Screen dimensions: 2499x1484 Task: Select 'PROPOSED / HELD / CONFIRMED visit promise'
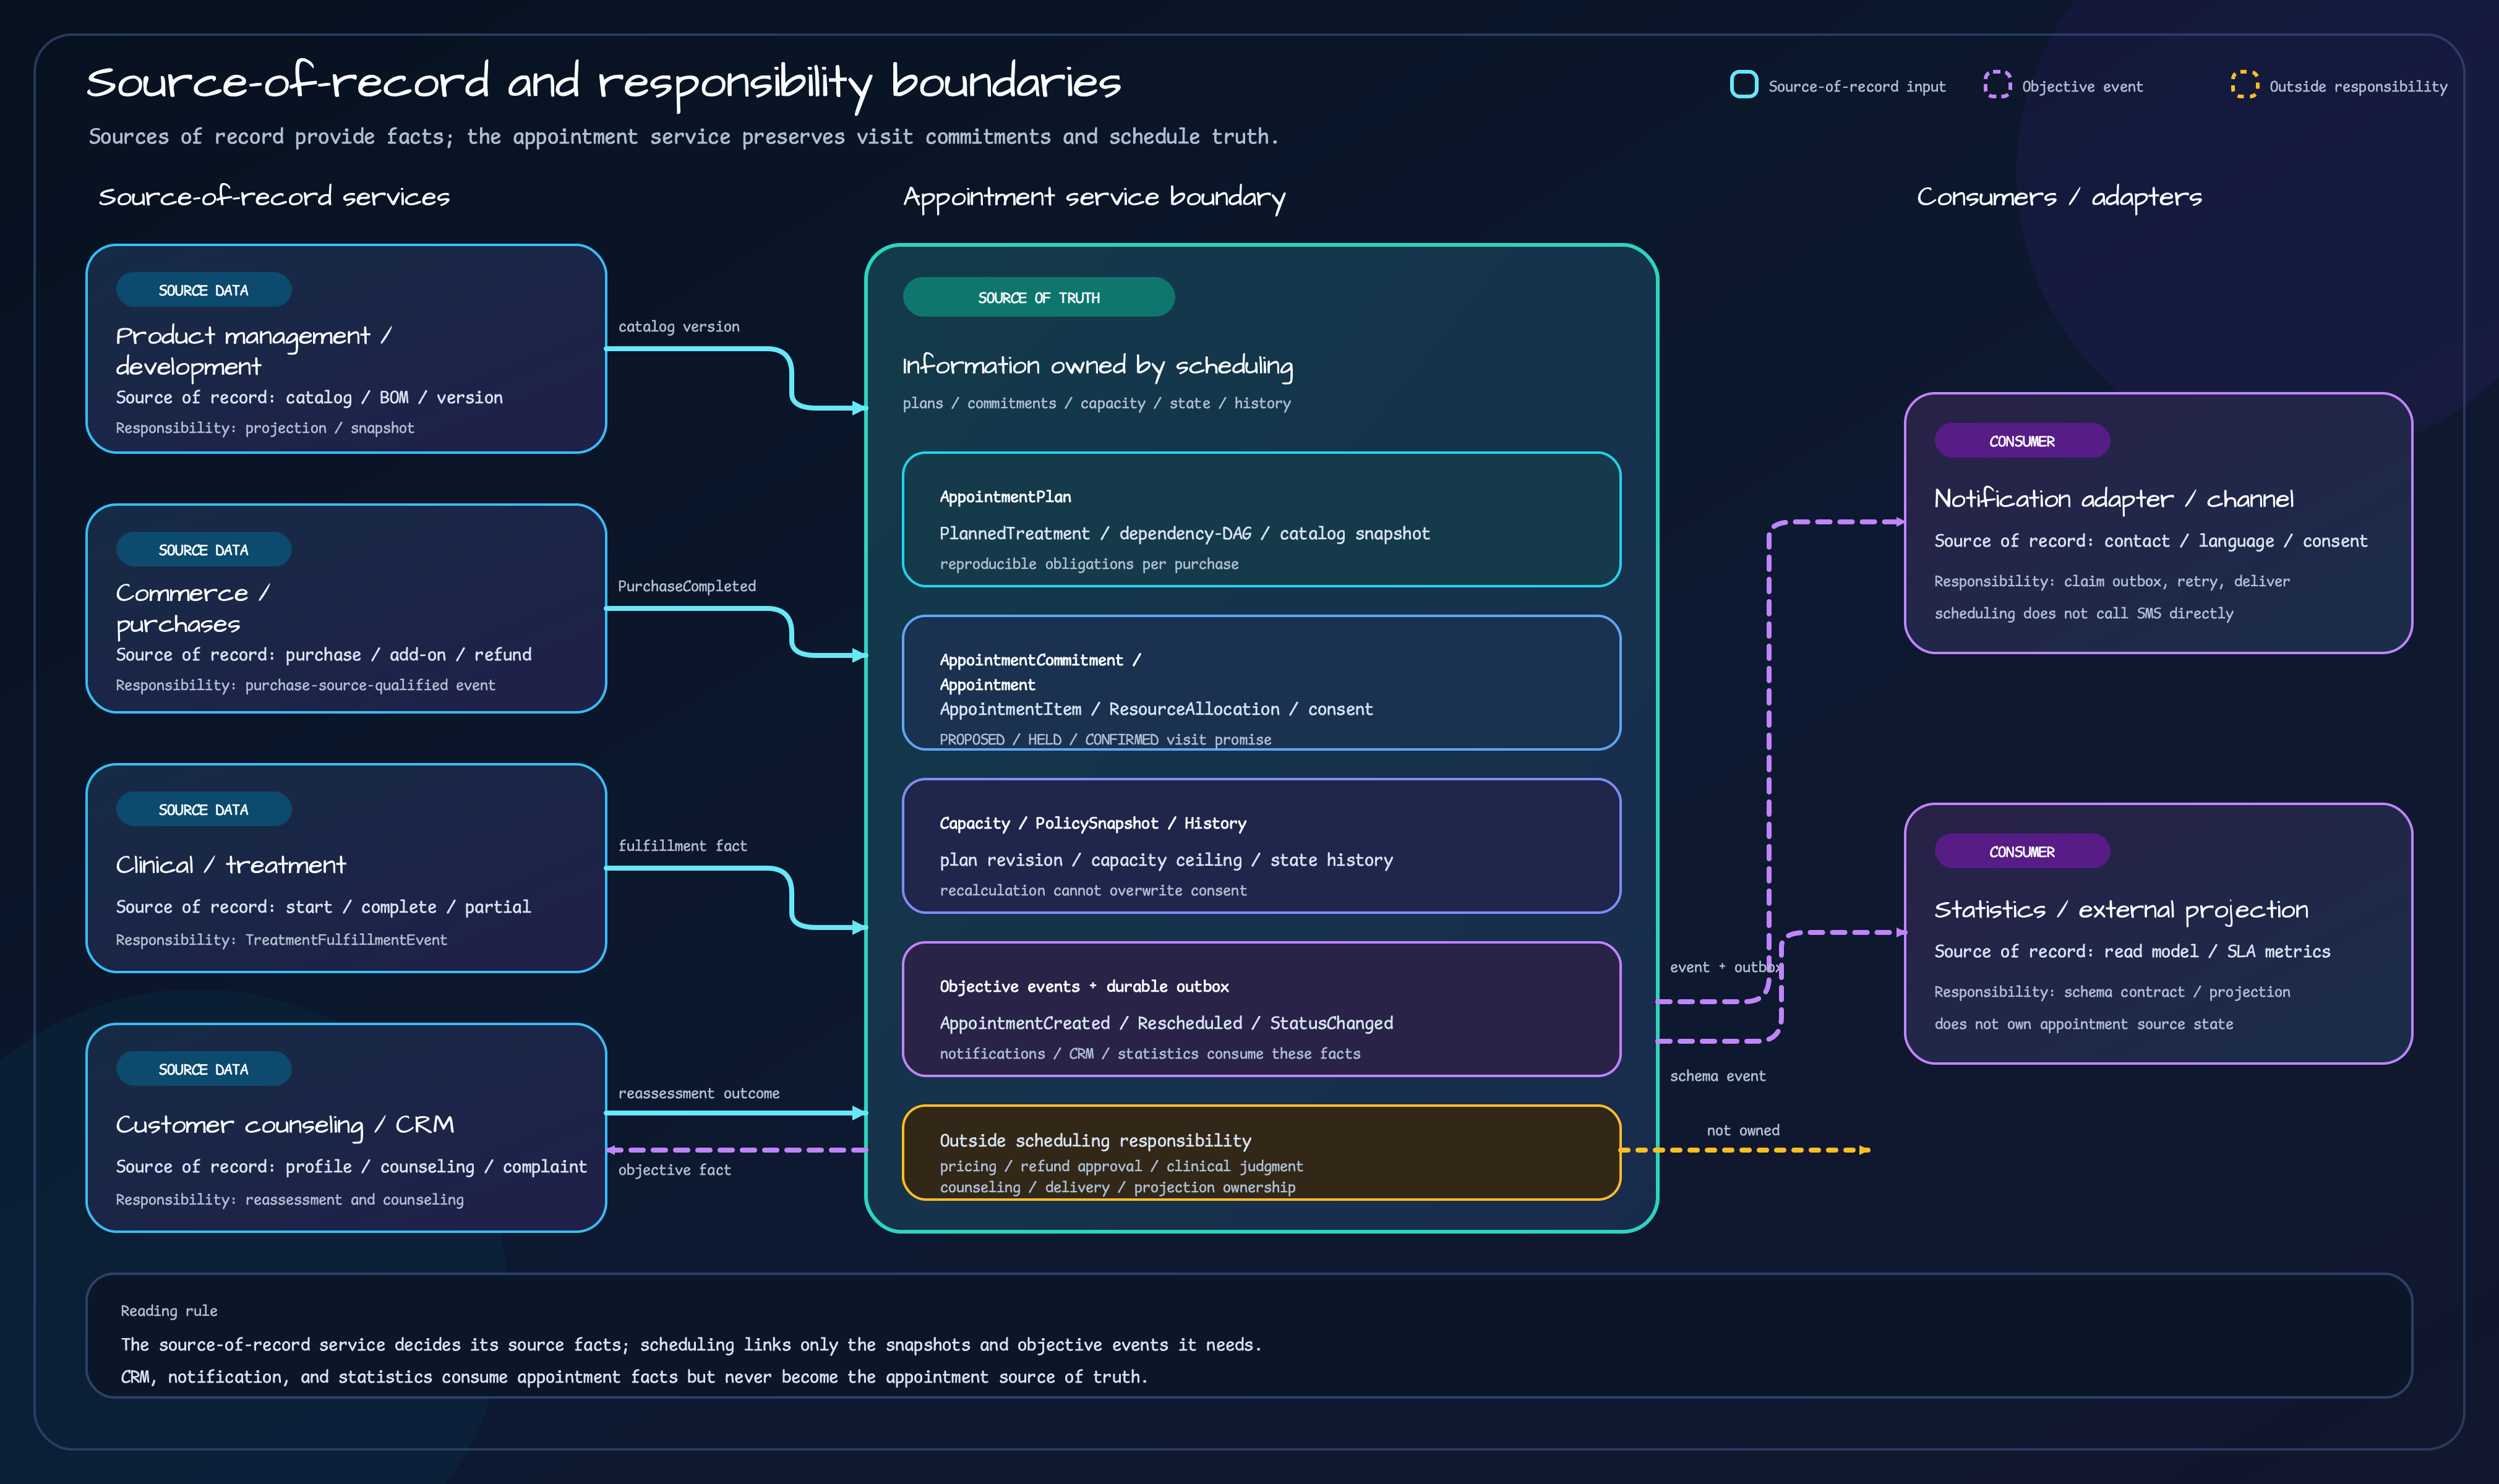[1105, 739]
